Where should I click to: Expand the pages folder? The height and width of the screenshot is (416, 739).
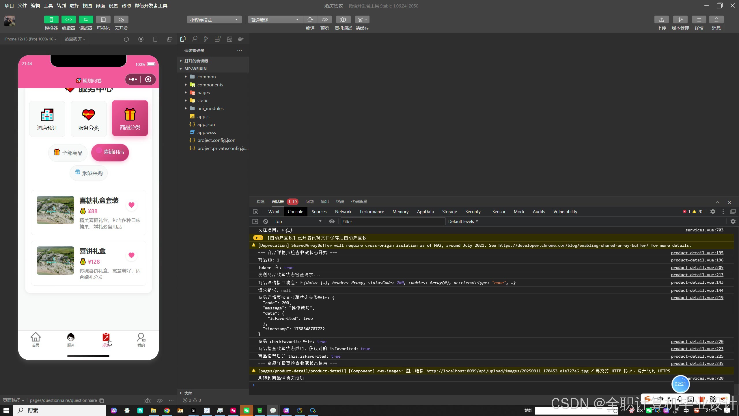(x=204, y=93)
